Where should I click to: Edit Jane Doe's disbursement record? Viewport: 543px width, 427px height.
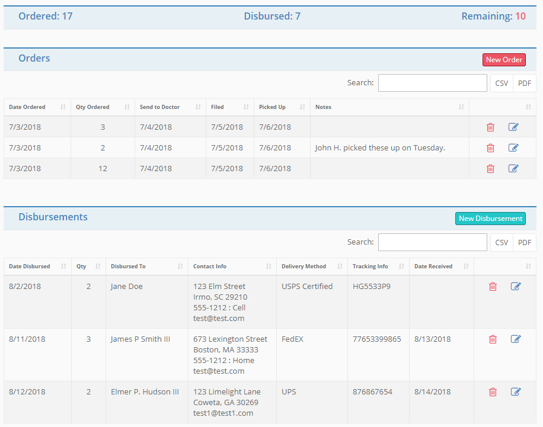[x=516, y=286]
